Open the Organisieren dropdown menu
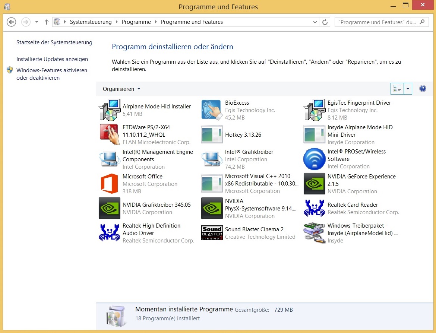This screenshot has height=333, width=436. click(x=121, y=89)
